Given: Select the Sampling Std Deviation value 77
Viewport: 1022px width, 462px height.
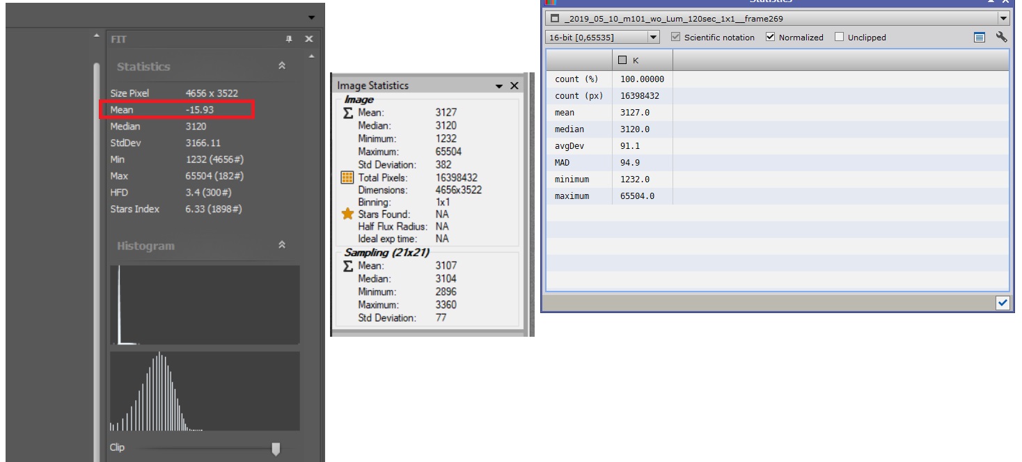Looking at the screenshot, I should click(441, 318).
